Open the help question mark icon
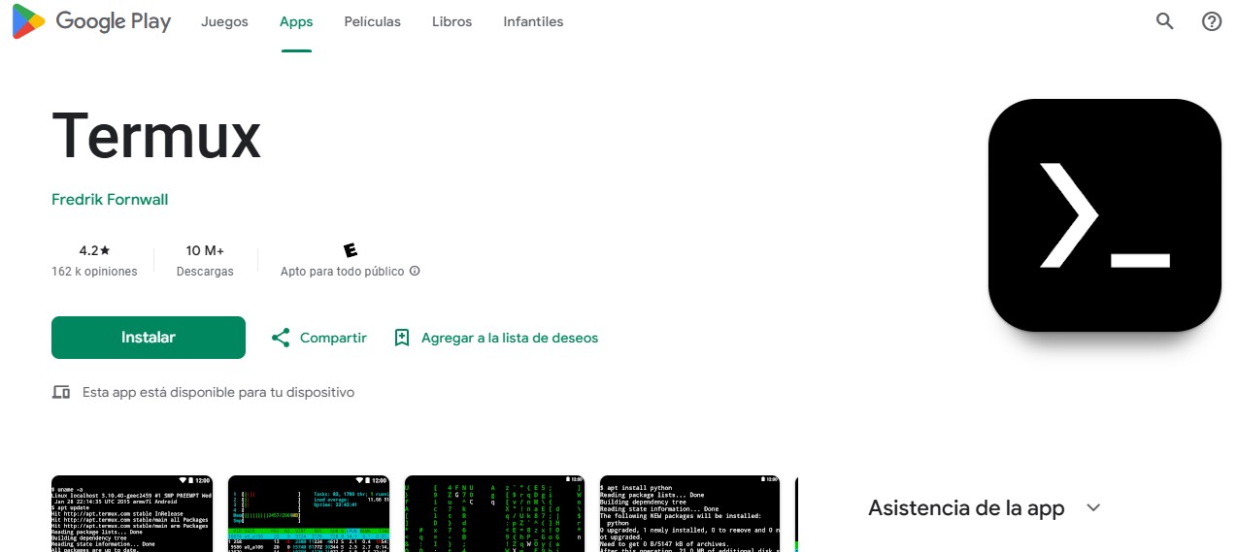This screenshot has height=552, width=1238. click(1212, 21)
